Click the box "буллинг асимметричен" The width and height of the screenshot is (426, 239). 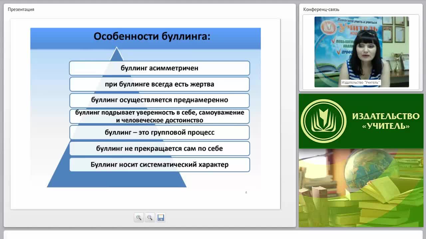pyautogui.click(x=159, y=68)
